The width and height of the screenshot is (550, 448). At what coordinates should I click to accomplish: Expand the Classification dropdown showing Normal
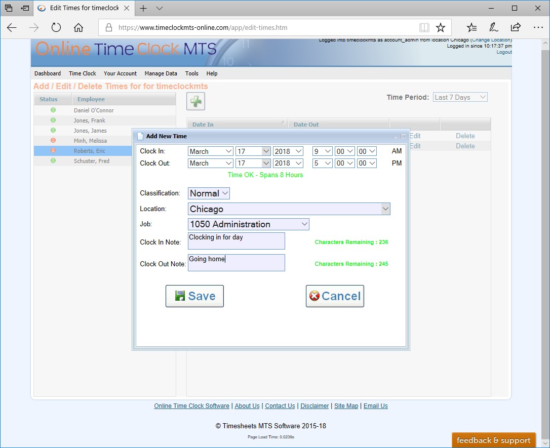point(209,193)
